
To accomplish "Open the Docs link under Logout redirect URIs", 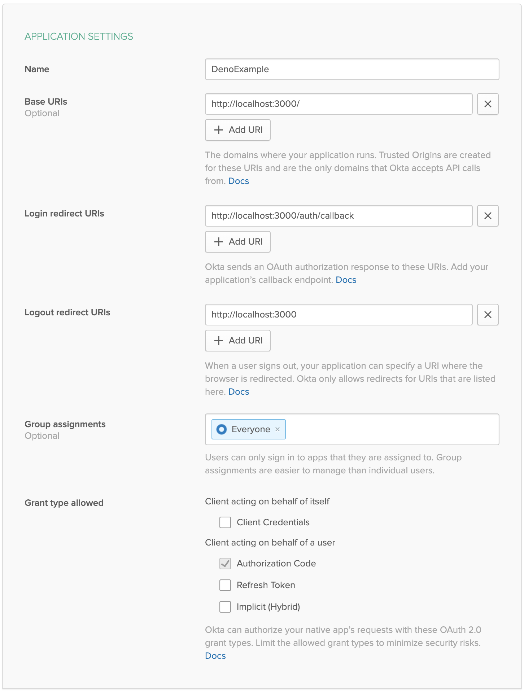I will click(239, 391).
